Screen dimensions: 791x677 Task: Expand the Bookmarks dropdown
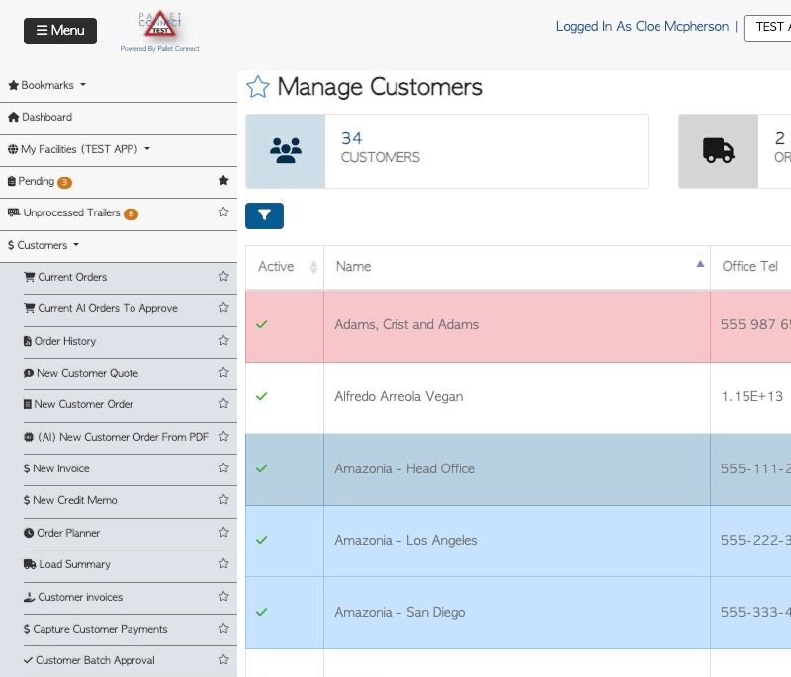(46, 85)
